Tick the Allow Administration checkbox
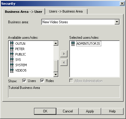126x119 pixels. (x=71, y=81)
